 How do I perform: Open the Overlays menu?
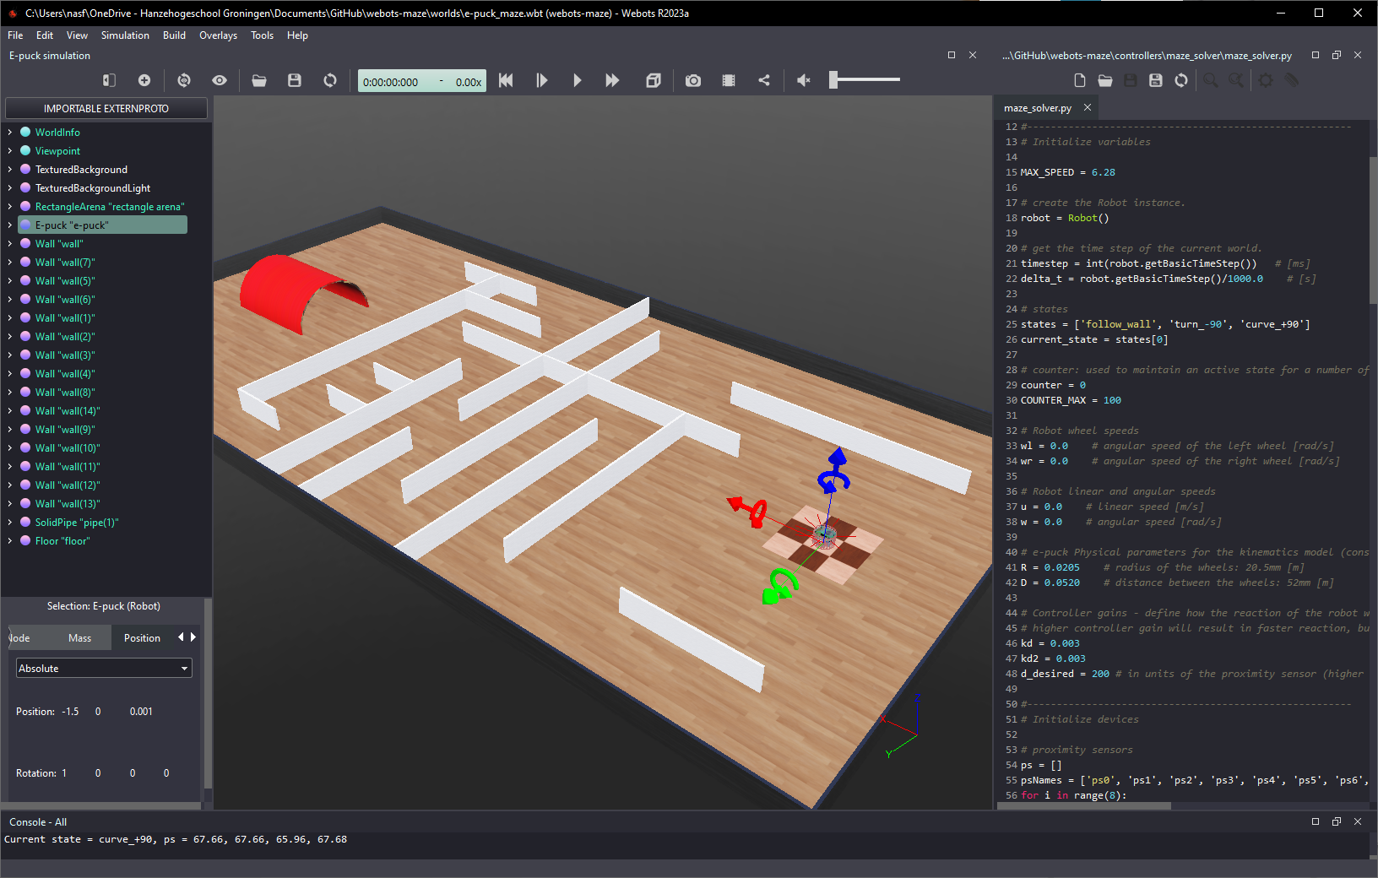(x=218, y=35)
